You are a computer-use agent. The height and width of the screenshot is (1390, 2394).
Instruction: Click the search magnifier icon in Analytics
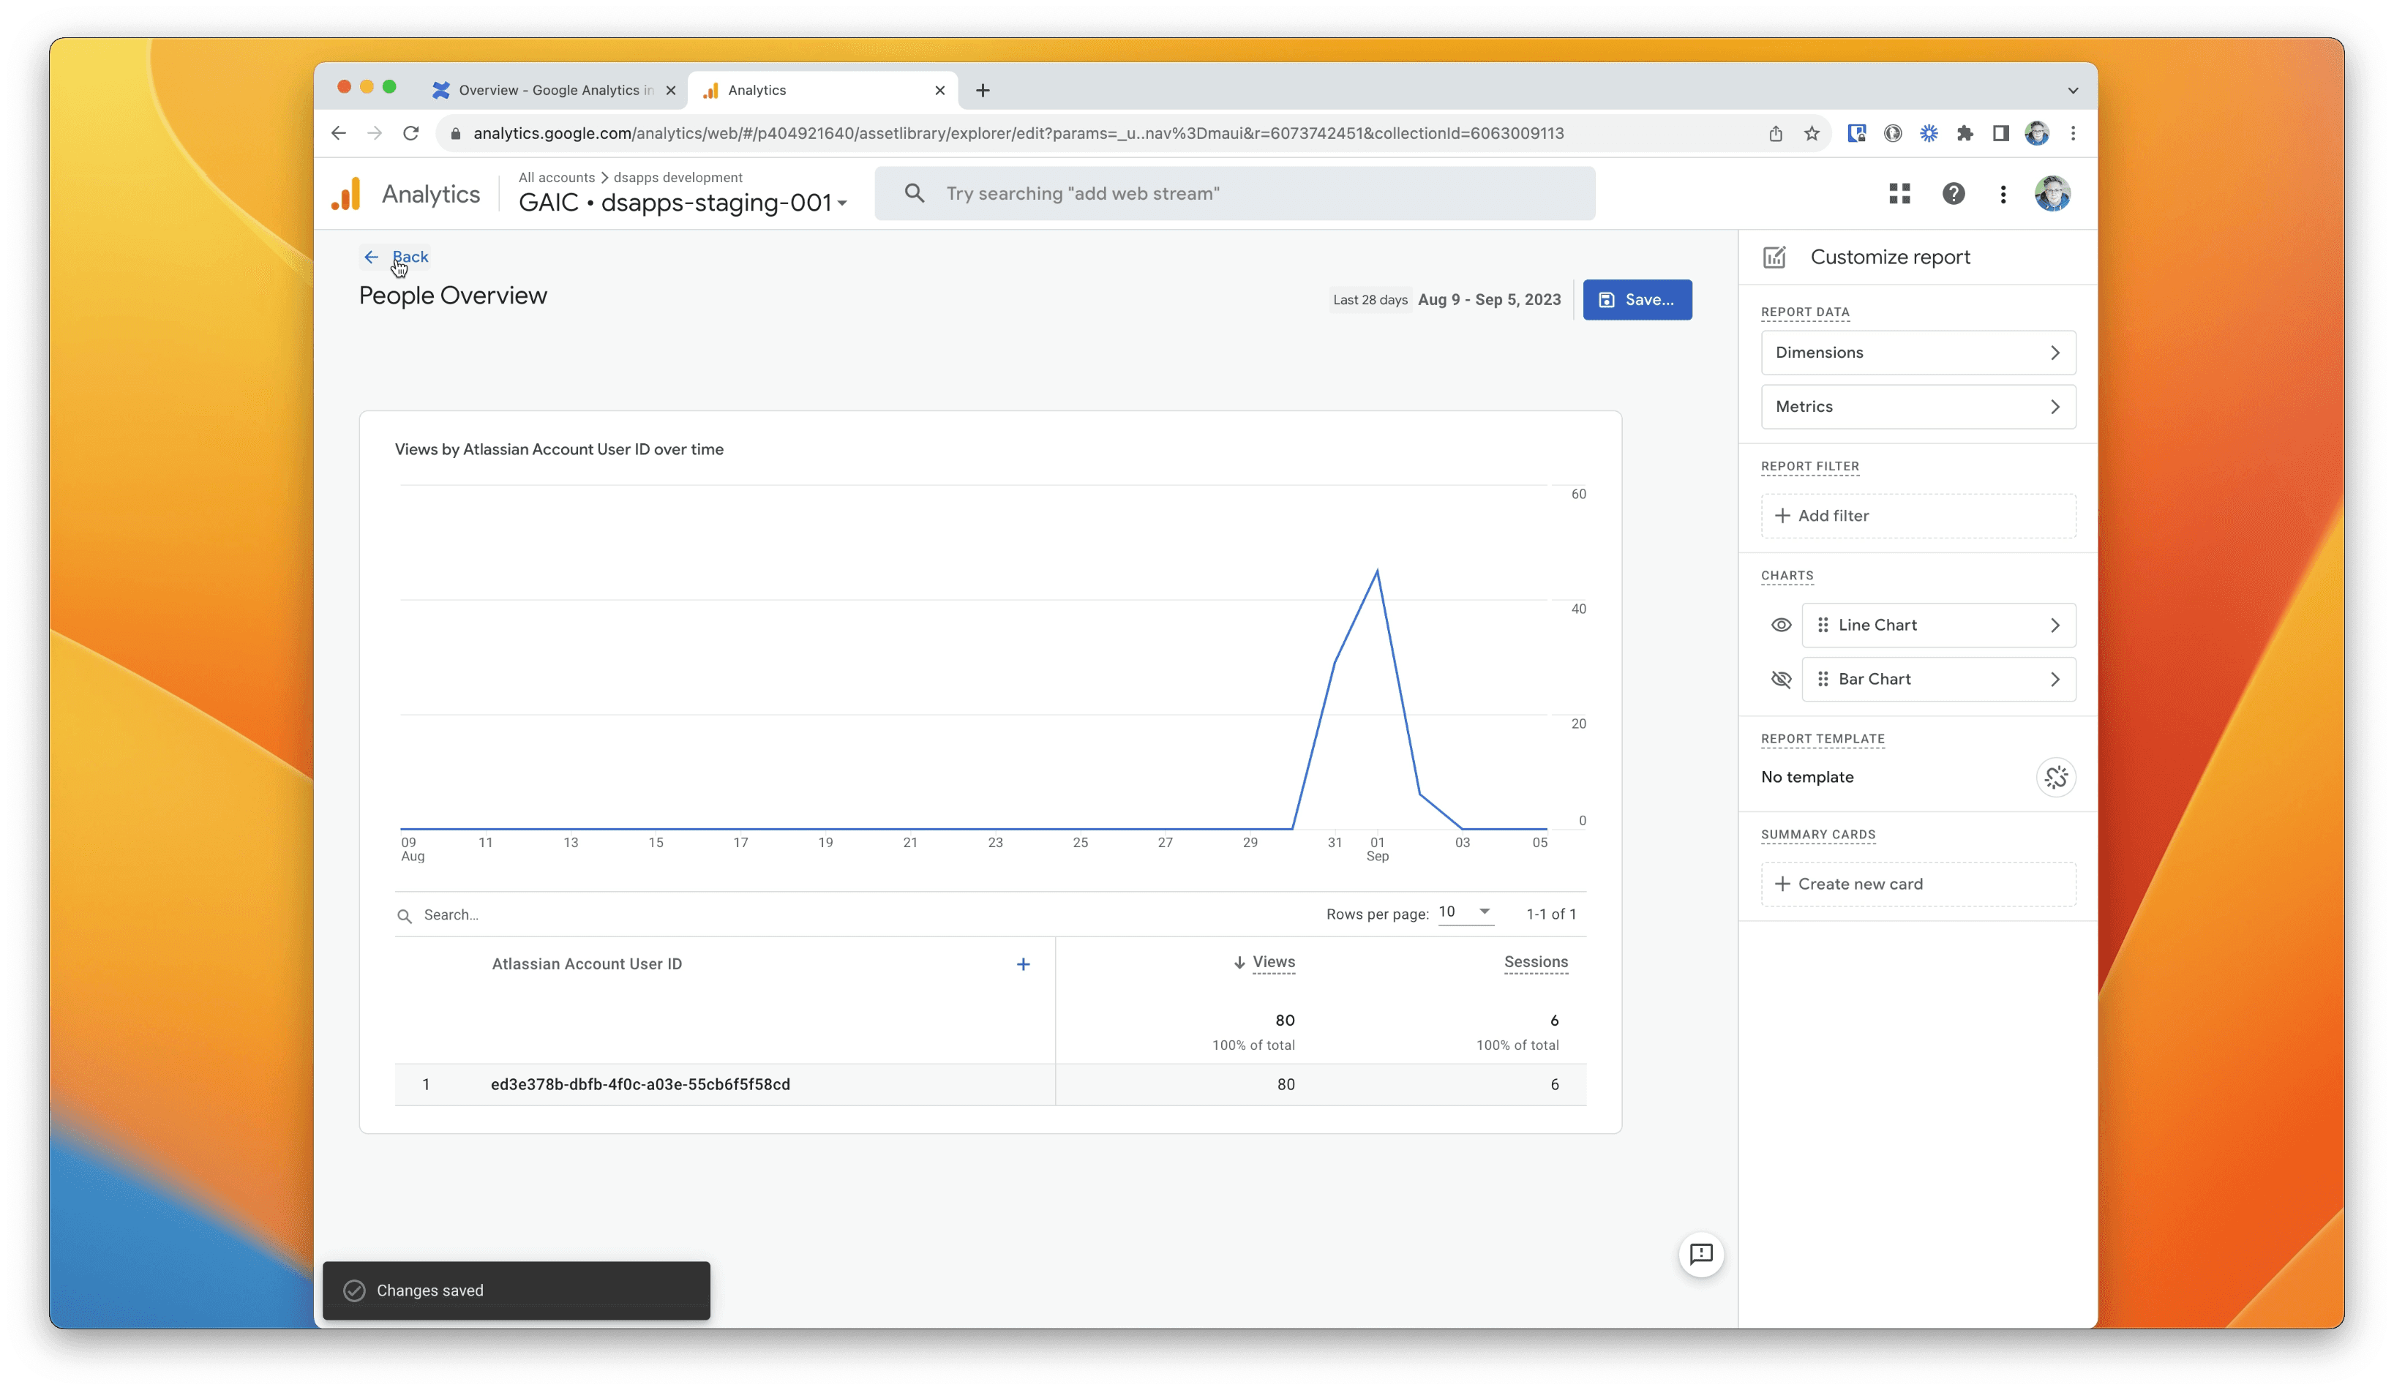[914, 194]
